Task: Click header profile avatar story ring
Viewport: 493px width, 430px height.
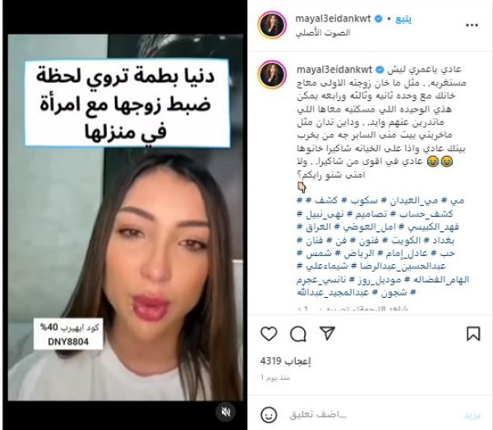Action: pos(272,25)
